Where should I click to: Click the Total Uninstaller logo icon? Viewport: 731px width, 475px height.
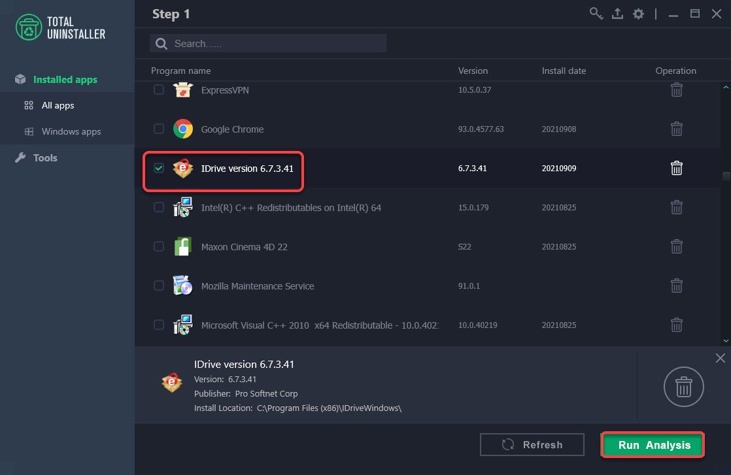28,27
